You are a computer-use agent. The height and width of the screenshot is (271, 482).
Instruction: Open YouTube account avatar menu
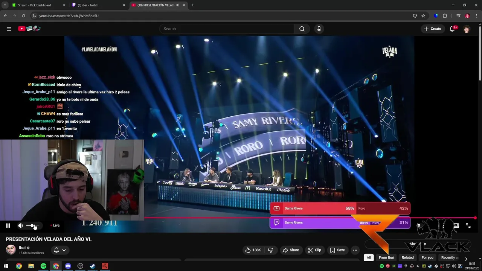(x=467, y=29)
